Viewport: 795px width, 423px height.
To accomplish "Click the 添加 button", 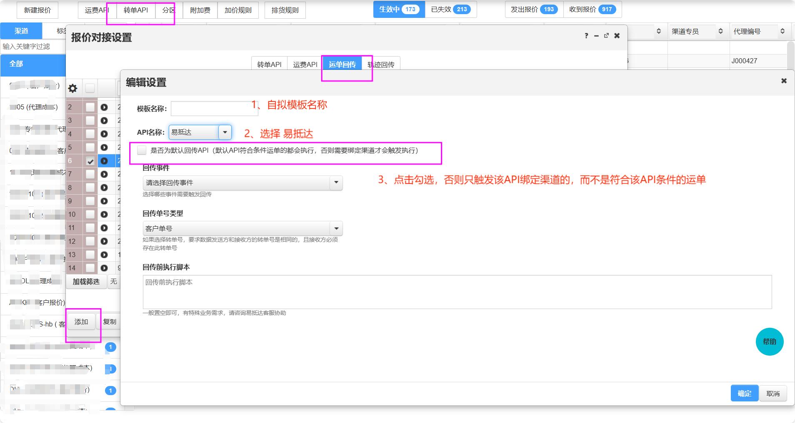I will 81,322.
